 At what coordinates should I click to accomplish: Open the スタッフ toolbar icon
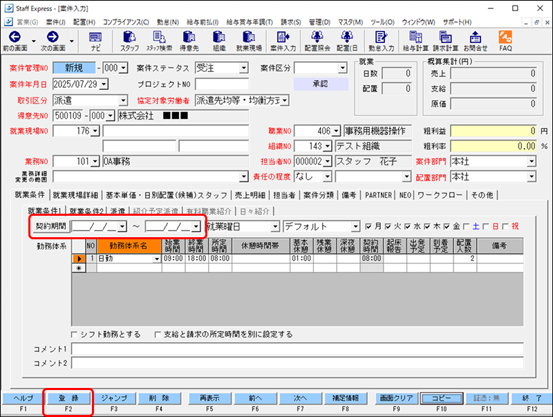[x=129, y=41]
